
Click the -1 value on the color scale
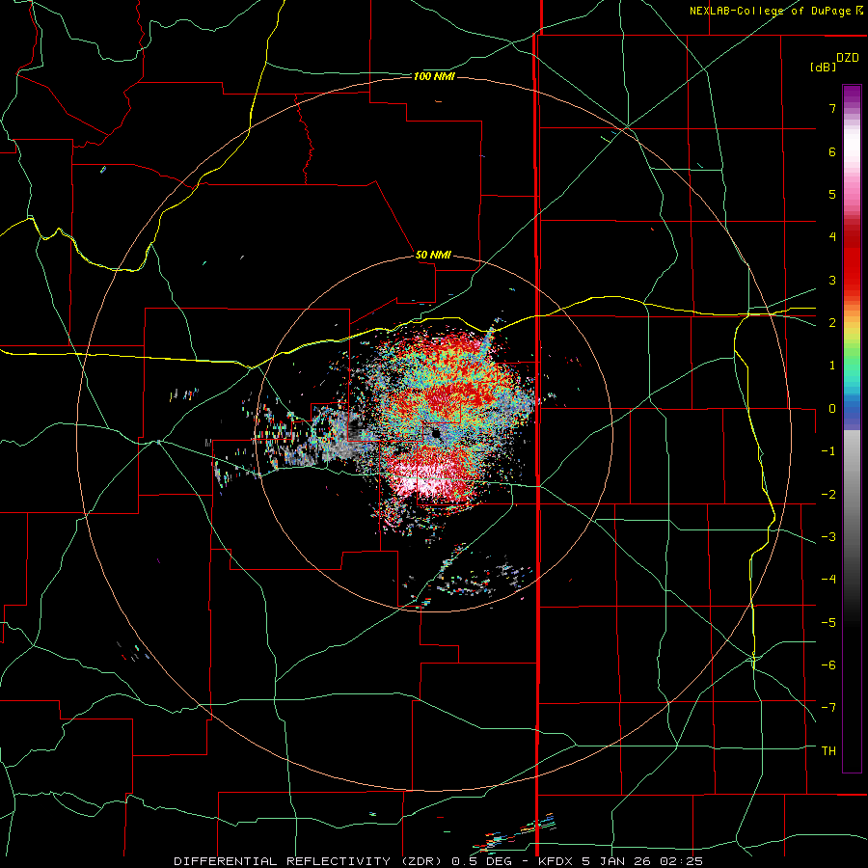[x=828, y=451]
